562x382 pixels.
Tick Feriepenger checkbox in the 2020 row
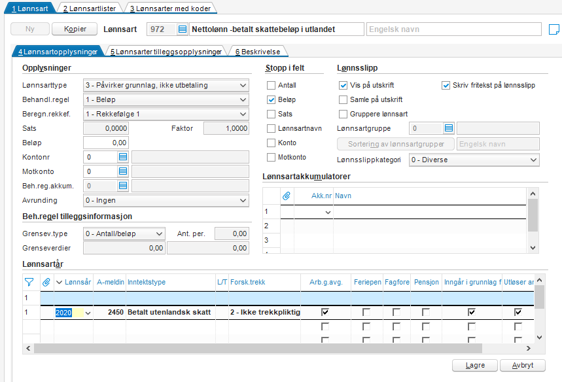[x=366, y=312]
